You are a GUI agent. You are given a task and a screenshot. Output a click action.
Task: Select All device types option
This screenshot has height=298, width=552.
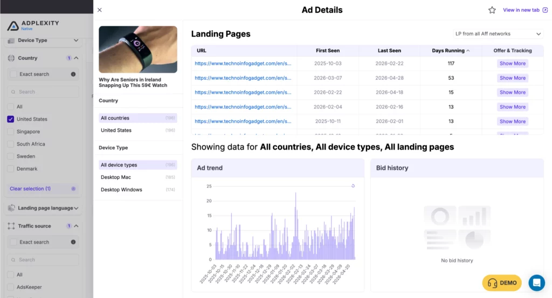coord(137,165)
